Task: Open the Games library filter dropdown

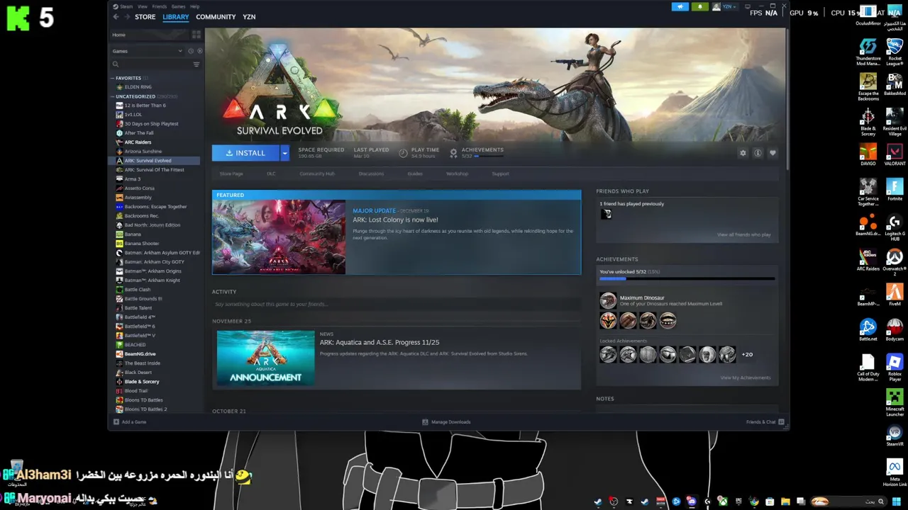Action: click(147, 51)
